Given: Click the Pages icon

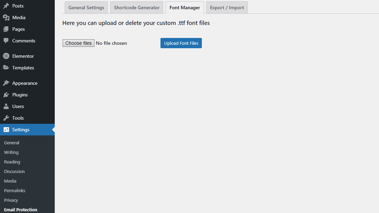Looking at the screenshot, I should pyautogui.click(x=6, y=29).
